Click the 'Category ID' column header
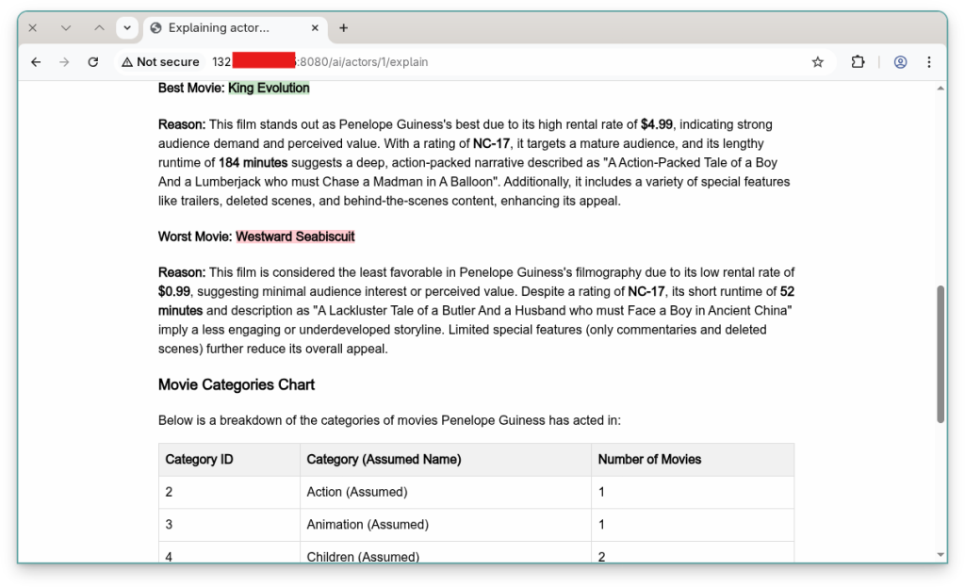This screenshot has height=587, width=965. point(199,460)
